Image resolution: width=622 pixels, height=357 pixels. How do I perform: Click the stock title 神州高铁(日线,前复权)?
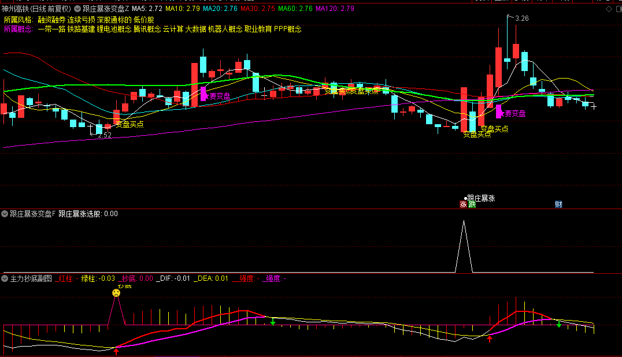[x=36, y=9]
